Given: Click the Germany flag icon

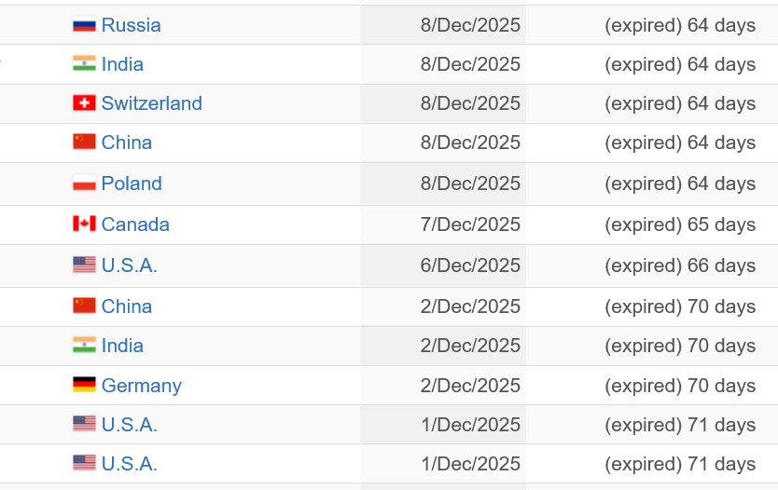Looking at the screenshot, I should [84, 386].
